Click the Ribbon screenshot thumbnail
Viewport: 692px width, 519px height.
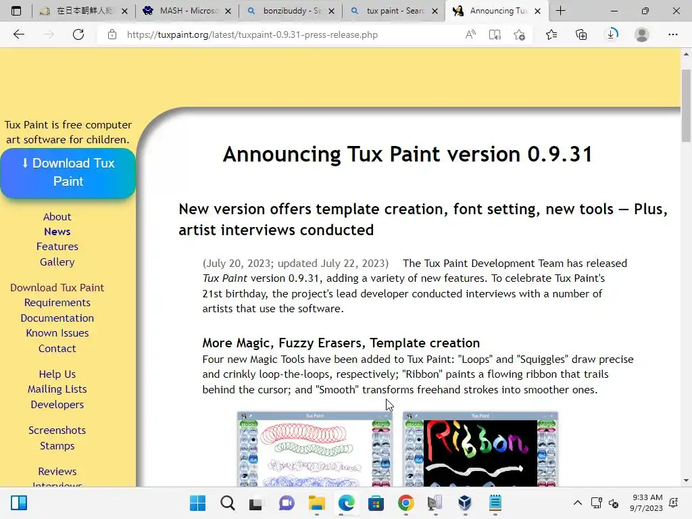(x=480, y=449)
